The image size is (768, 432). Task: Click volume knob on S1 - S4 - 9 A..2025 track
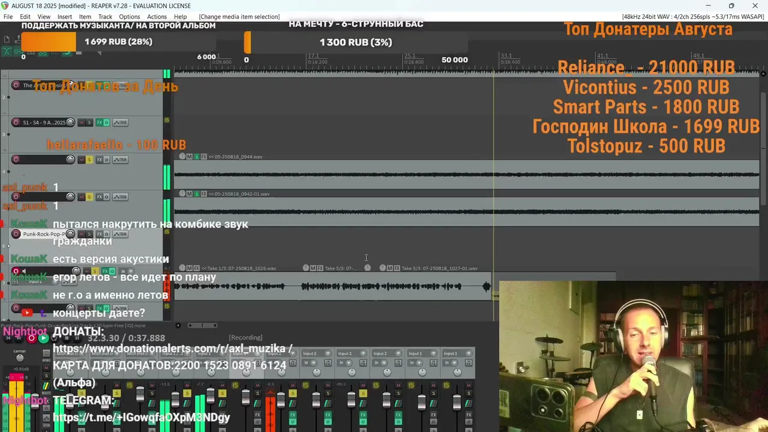point(70,122)
